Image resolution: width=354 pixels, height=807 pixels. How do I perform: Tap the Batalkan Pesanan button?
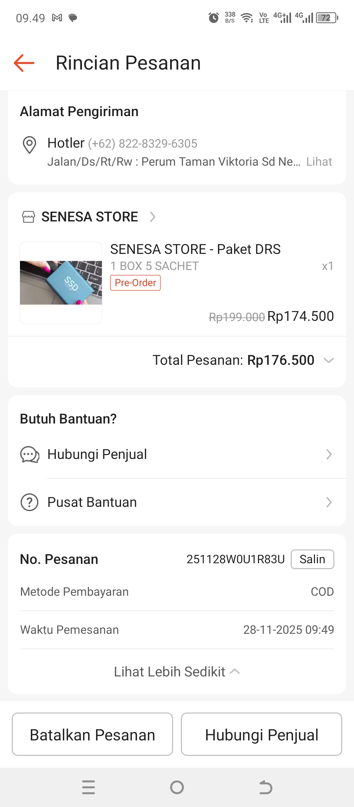92,734
